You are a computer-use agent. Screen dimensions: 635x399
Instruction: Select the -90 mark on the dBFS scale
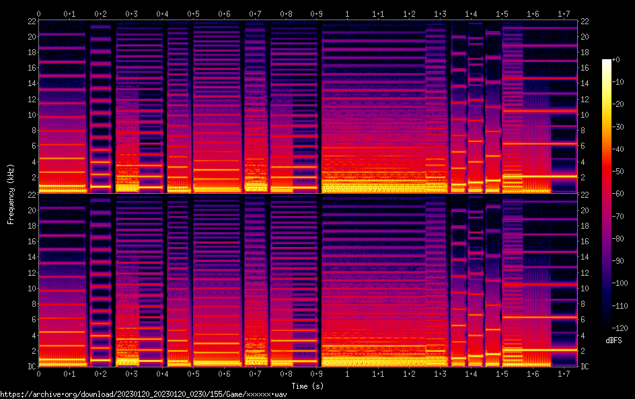615,261
